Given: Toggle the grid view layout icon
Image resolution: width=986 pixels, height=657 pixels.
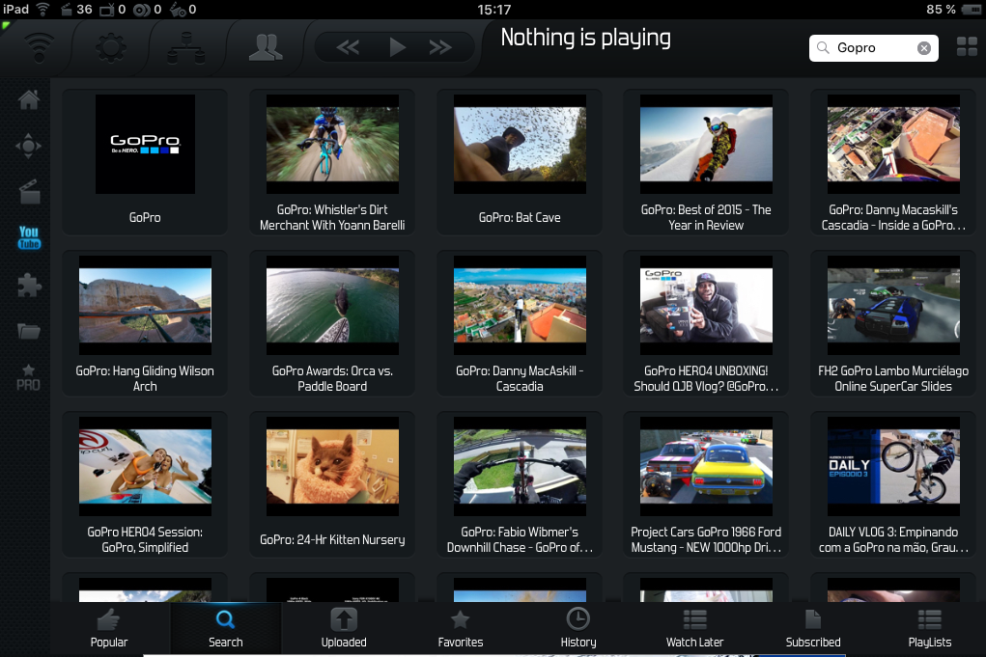Looking at the screenshot, I should pos(966,47).
